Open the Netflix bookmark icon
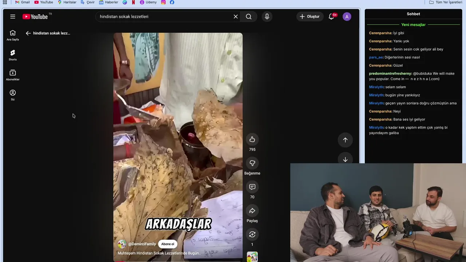 pos(133,2)
